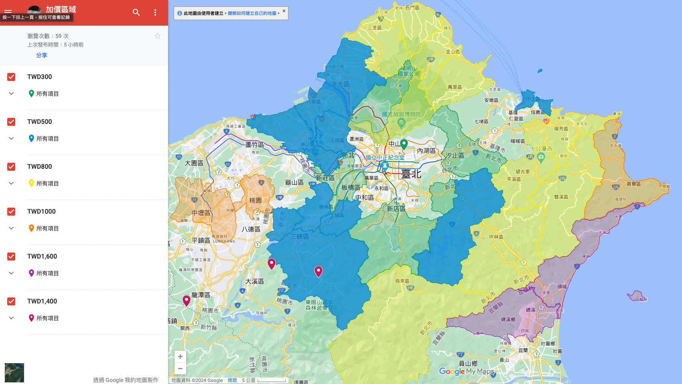Image resolution: width=682 pixels, height=384 pixels.
Task: Close the map notice banner
Action: pos(284,11)
